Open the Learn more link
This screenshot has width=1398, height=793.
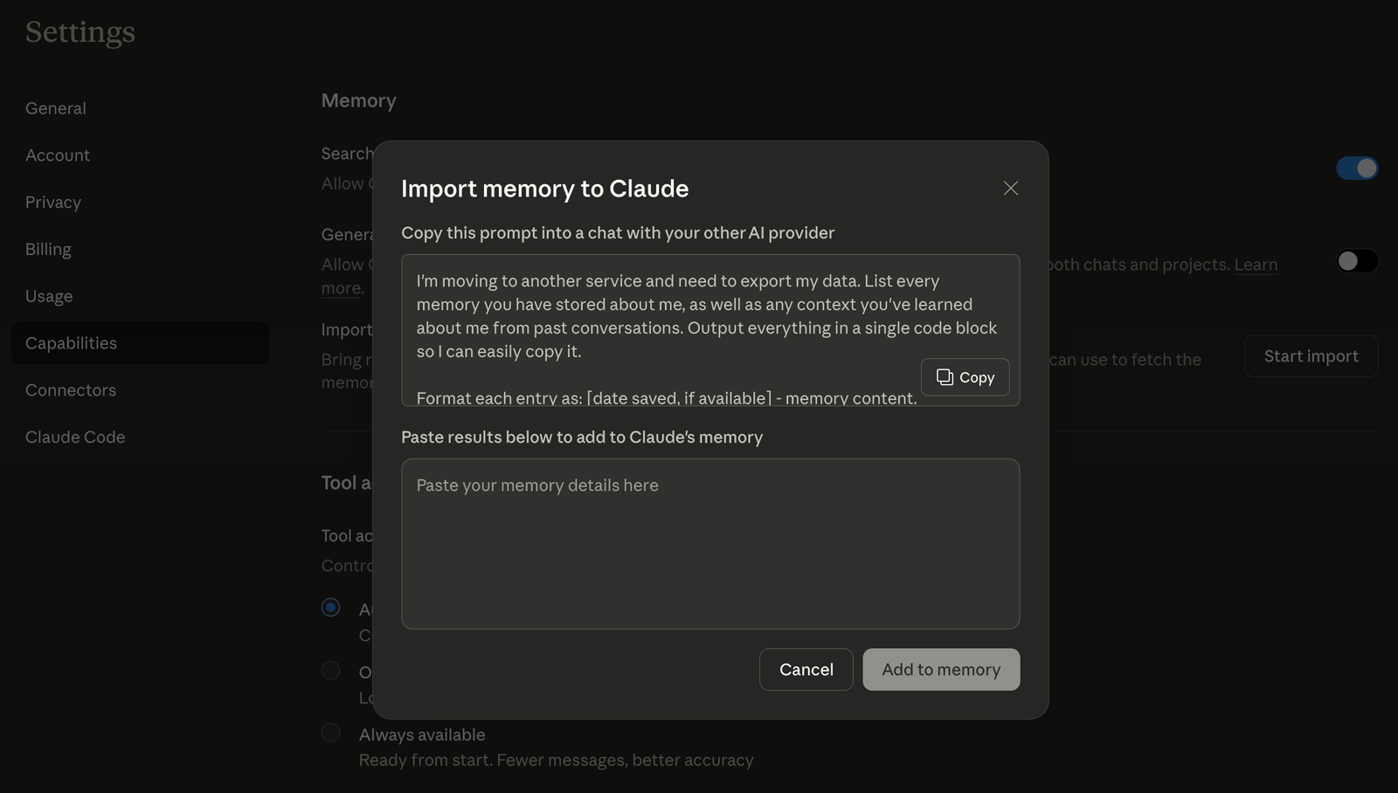pyautogui.click(x=1256, y=265)
